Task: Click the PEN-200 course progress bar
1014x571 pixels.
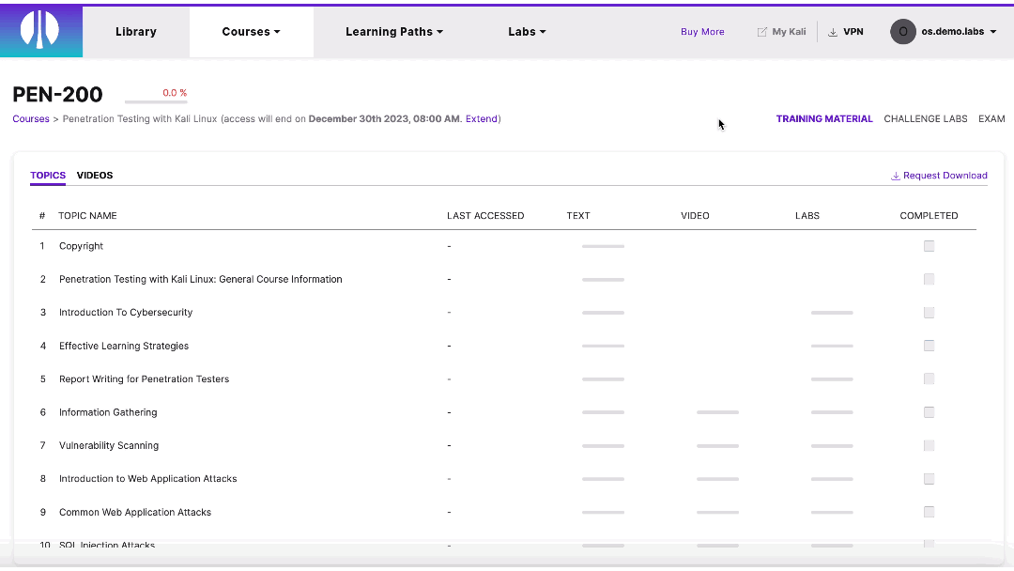Action: pyautogui.click(x=156, y=101)
